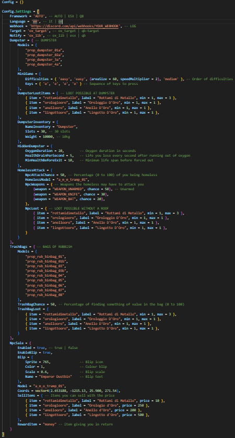
Task: Select the "prop_rub_binbag_07" model string
Action: pyautogui.click(x=45, y=290)
